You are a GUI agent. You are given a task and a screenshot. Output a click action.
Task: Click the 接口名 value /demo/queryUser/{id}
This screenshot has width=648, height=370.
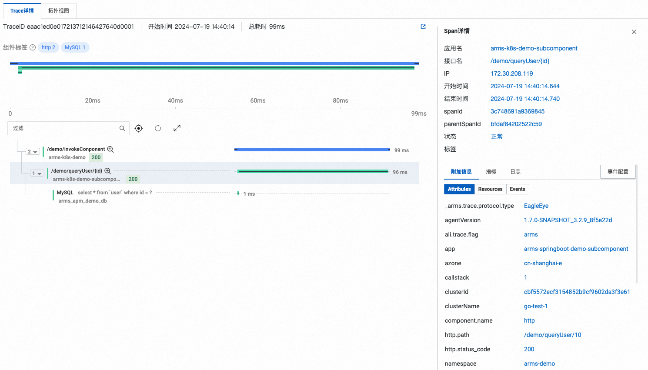(520, 61)
